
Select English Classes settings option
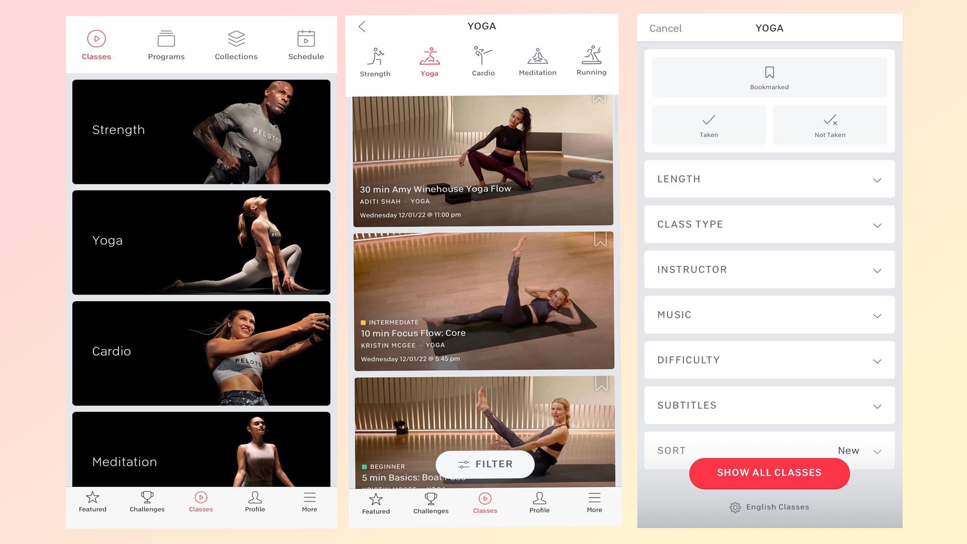[x=769, y=506]
